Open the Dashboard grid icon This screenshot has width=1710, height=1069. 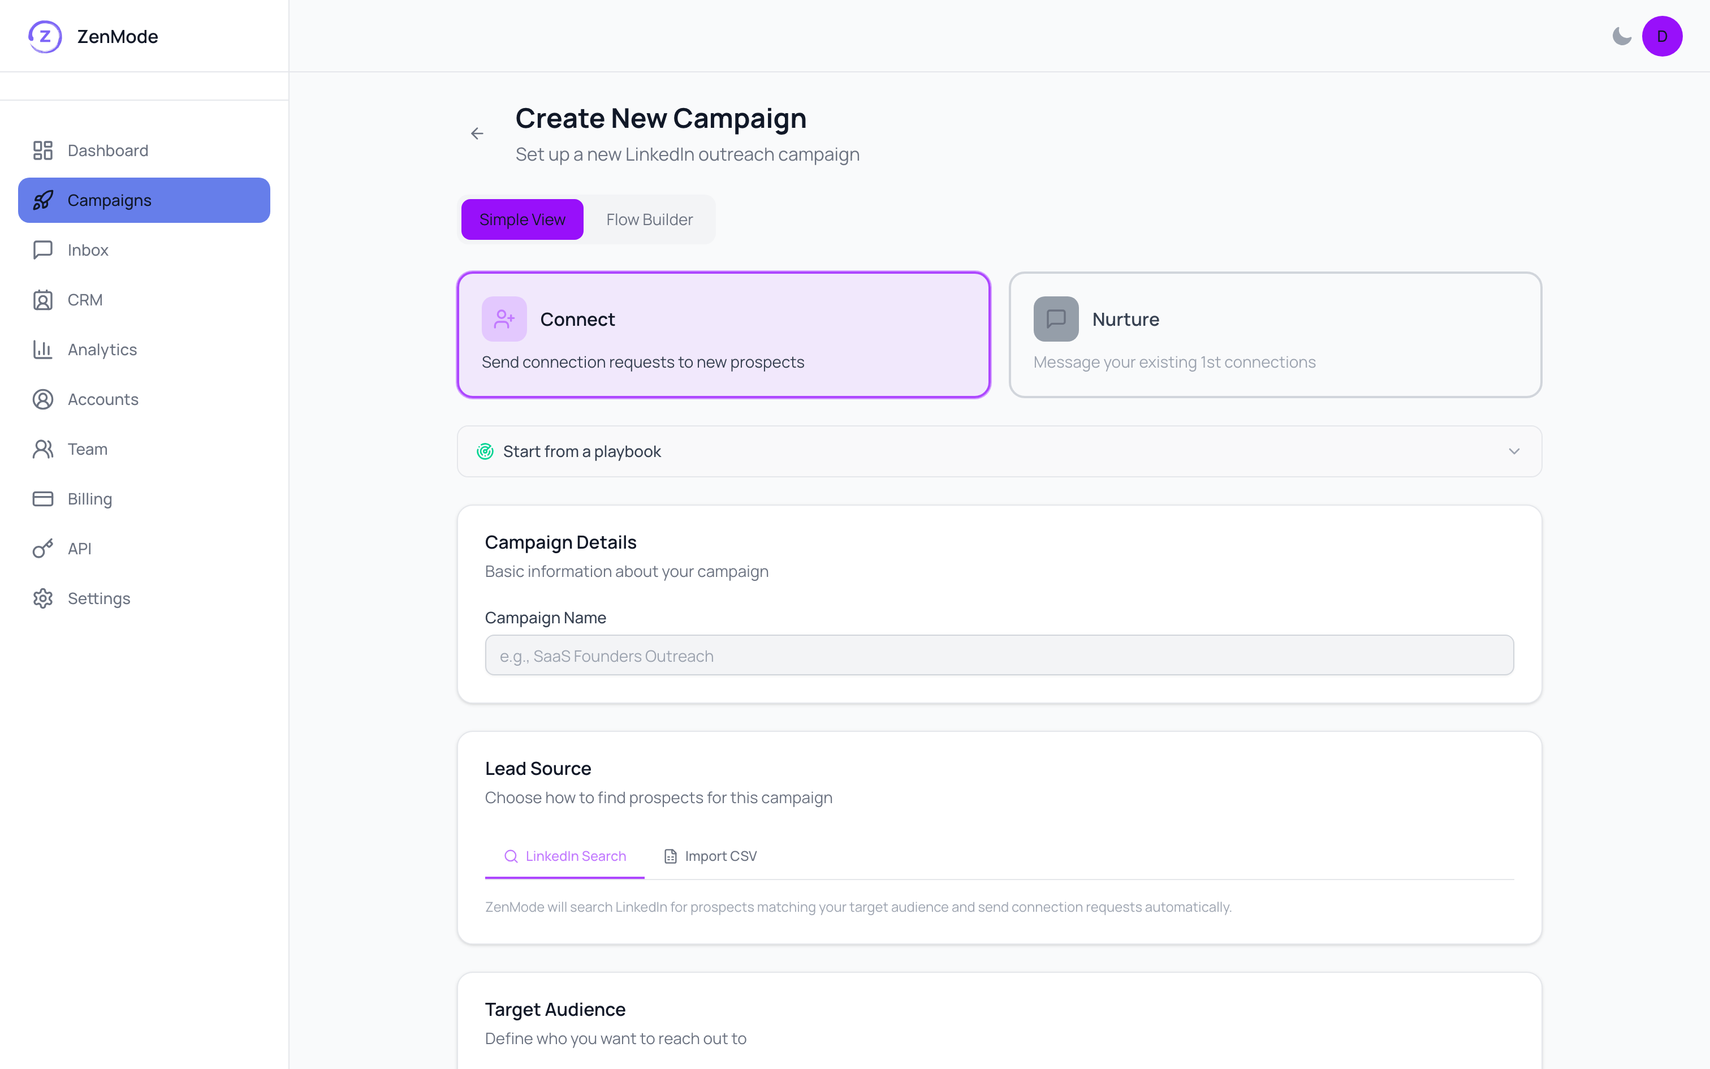pos(43,150)
